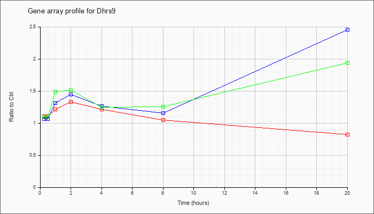Select the blue marker at 8 hours

pos(163,113)
